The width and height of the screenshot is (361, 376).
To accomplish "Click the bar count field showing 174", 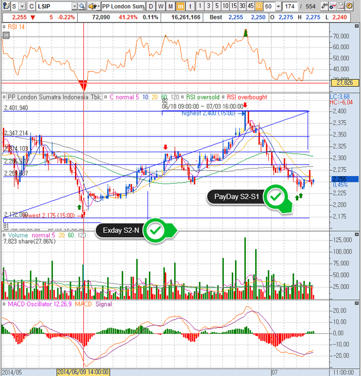I will [x=290, y=6].
